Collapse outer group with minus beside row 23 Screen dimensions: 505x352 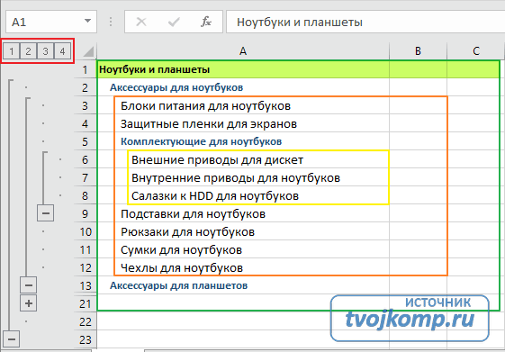12,339
